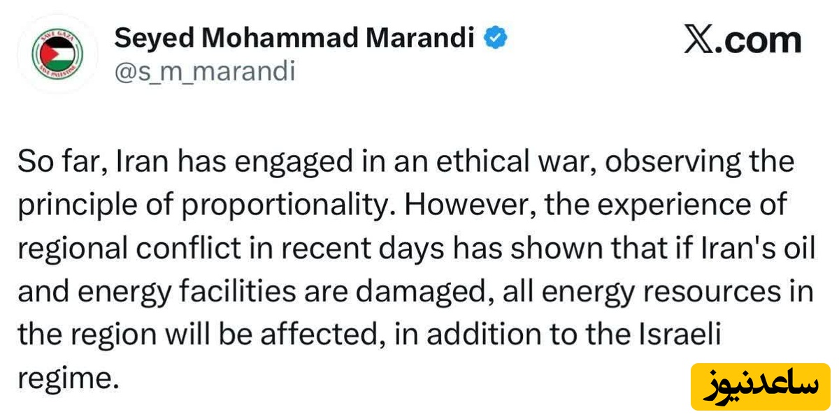Click the blue verified checkmark badge
This screenshot has width=839, height=419.
[x=496, y=38]
